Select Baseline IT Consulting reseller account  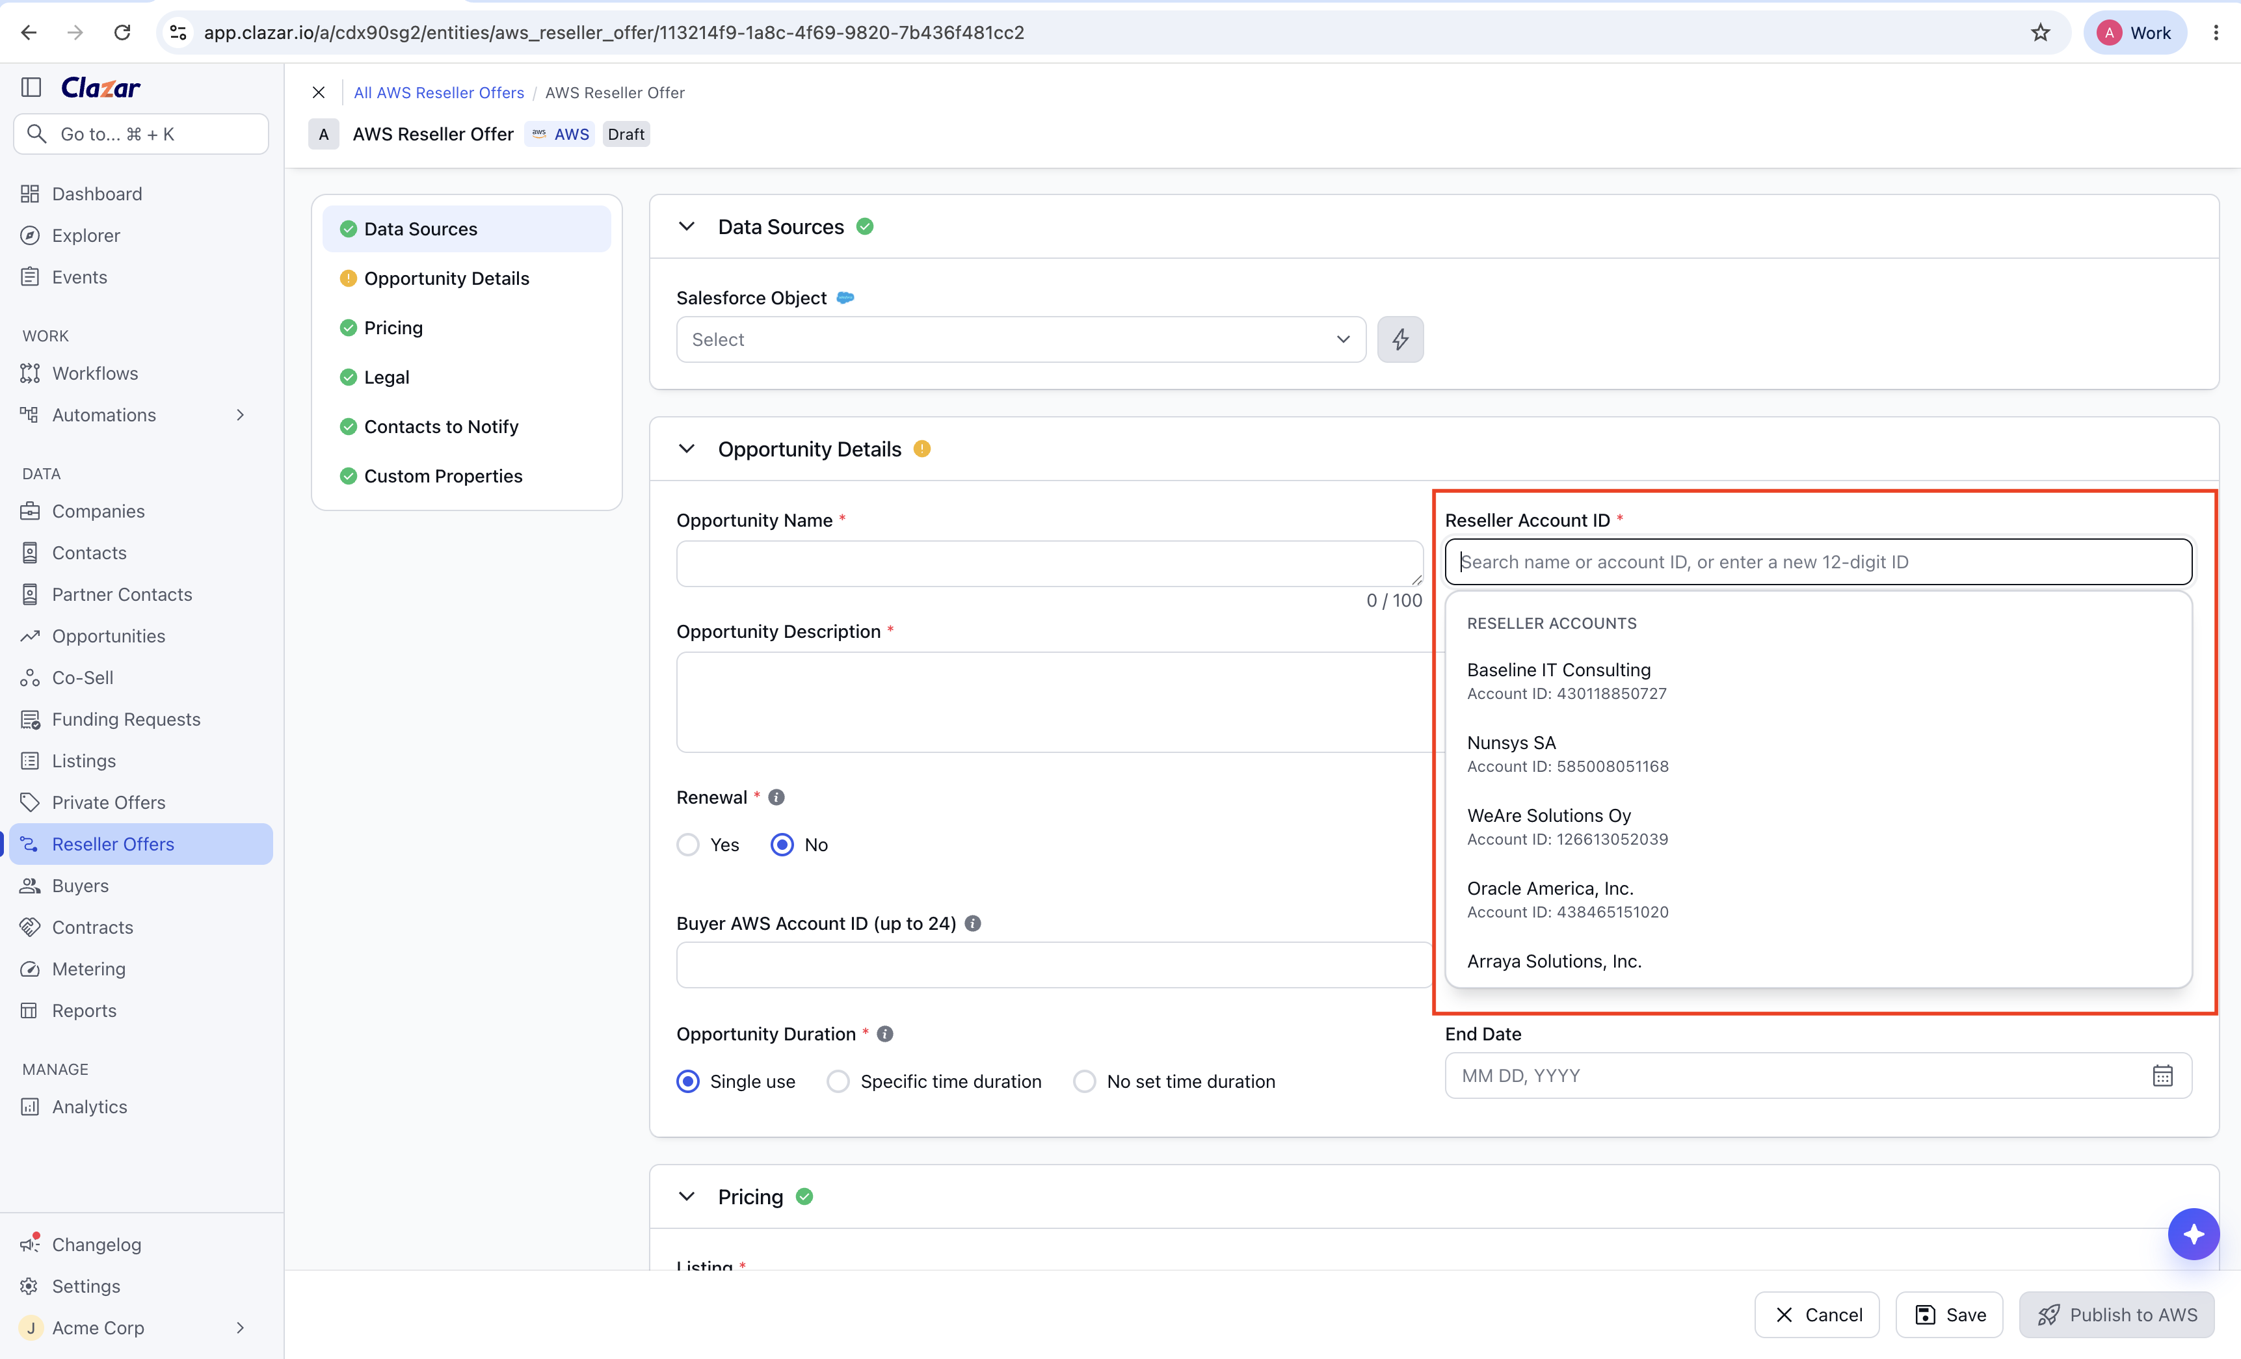(1818, 680)
